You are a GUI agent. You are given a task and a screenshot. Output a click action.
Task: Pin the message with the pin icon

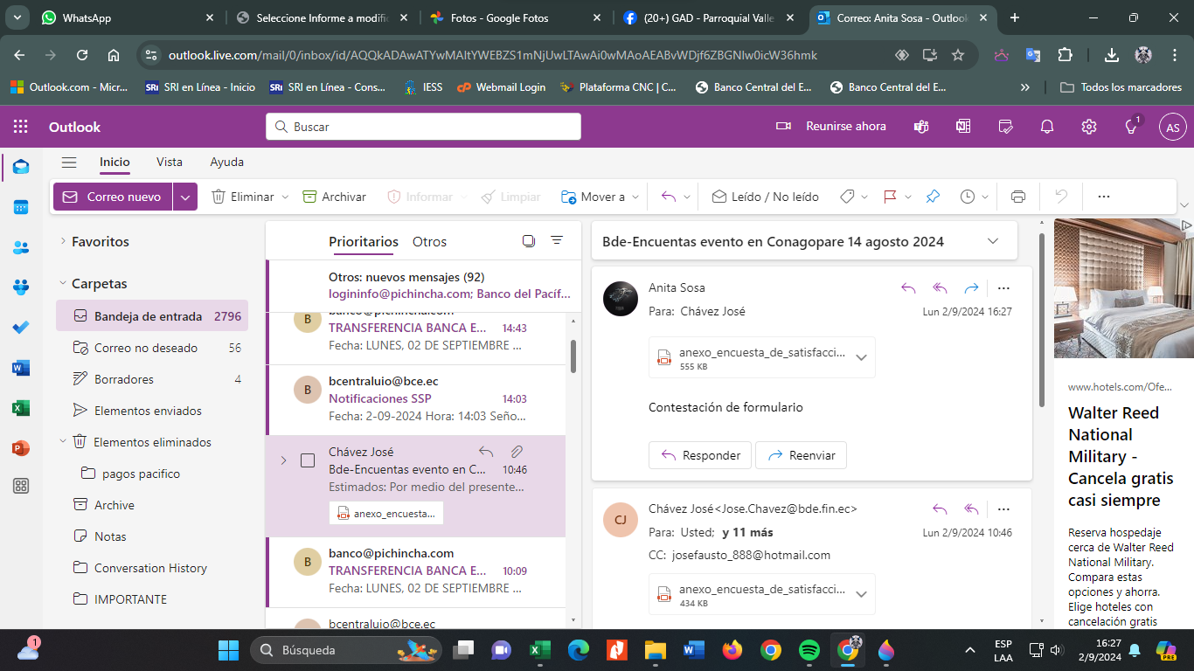tap(933, 197)
